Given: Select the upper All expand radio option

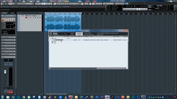Looking at the screenshot, I should 72,33.
